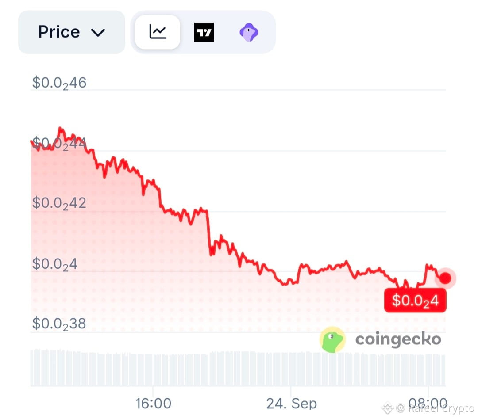Click the $0.0246 price axis label
The height and width of the screenshot is (419, 478).
click(x=59, y=83)
